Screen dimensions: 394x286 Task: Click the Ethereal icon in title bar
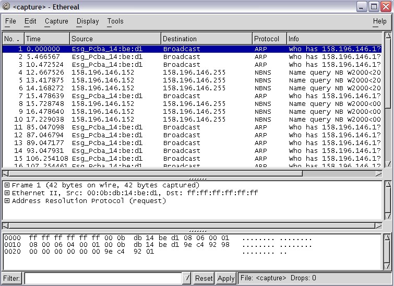click(7, 7)
